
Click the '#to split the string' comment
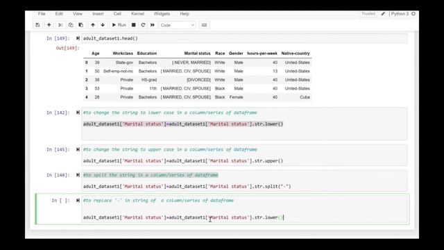151,175
